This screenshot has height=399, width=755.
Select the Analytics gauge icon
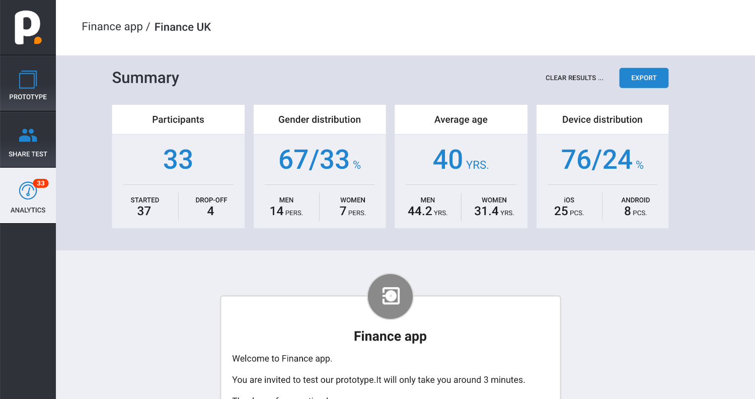[x=28, y=191]
